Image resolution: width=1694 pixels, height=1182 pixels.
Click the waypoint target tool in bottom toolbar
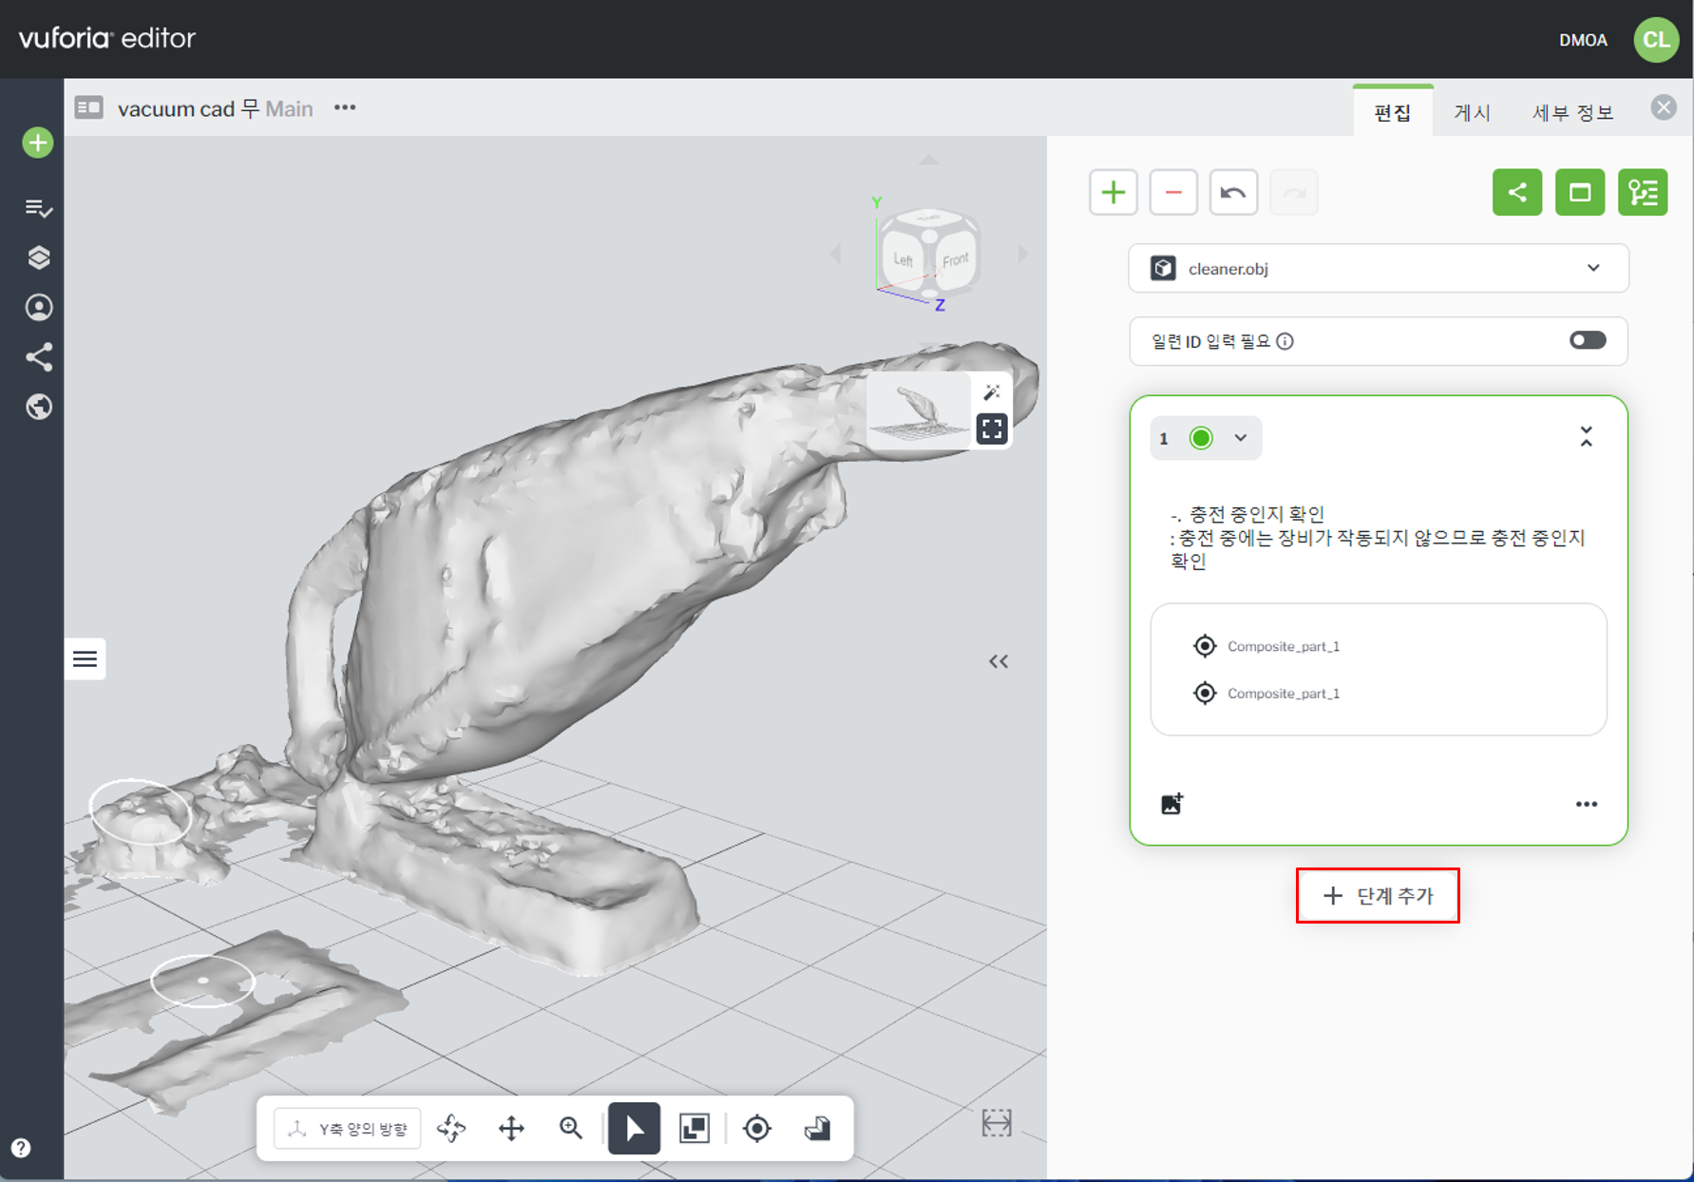(x=756, y=1128)
